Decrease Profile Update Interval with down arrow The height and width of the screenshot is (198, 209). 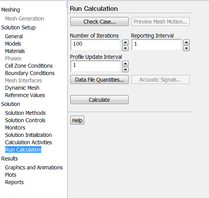pyautogui.click(x=125, y=70)
